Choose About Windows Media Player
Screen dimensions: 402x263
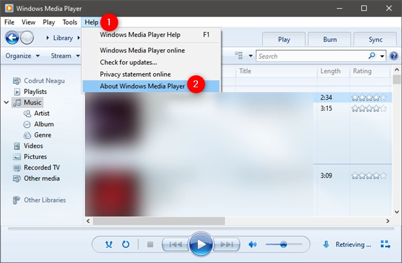151,86
